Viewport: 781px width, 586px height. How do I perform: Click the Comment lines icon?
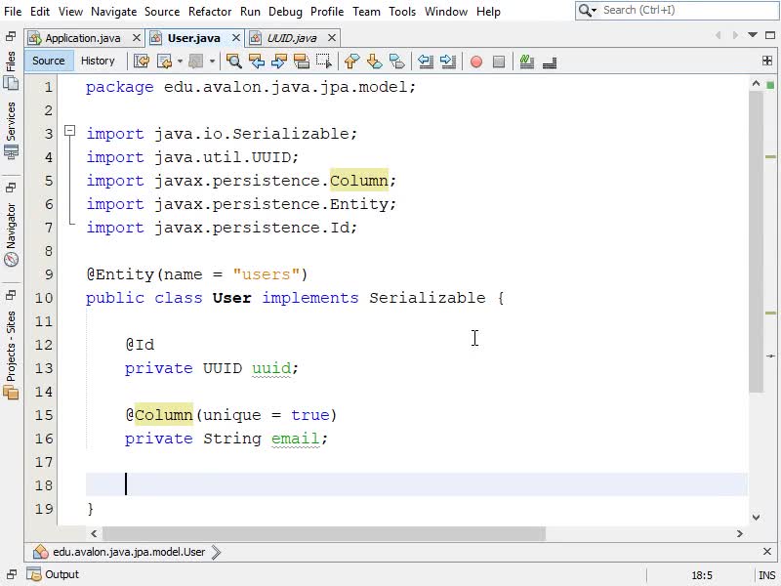click(527, 62)
